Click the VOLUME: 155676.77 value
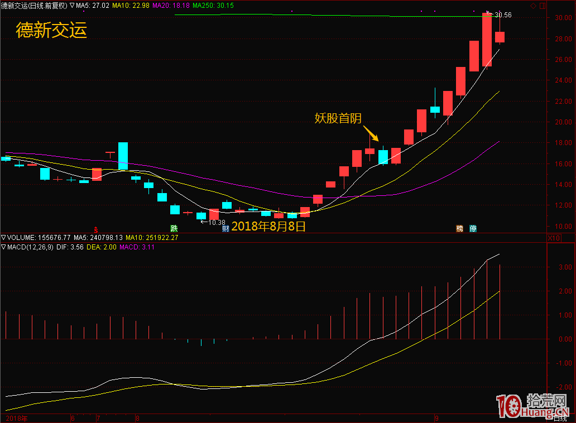The height and width of the screenshot is (423, 576). [39, 238]
